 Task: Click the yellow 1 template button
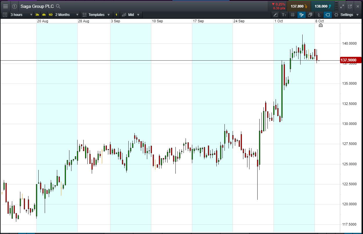pyautogui.click(x=116, y=14)
